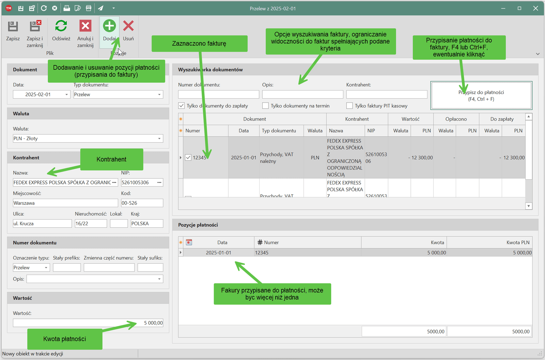545x360 pixels.
Task: Open the Typ dokumentu dropdown
Action: click(x=159, y=95)
